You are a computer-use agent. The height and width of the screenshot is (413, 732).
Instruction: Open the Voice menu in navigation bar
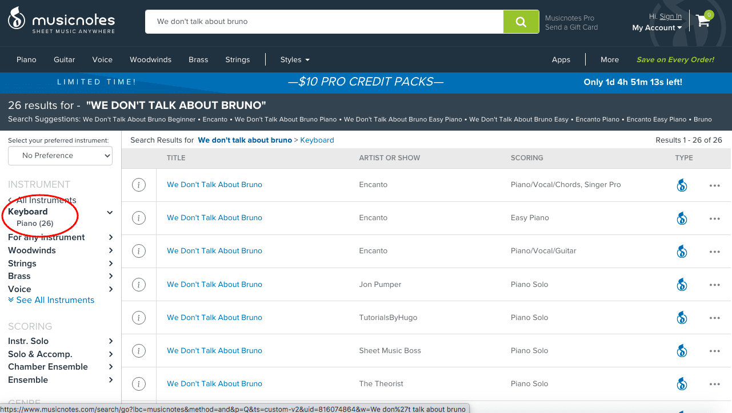(x=102, y=60)
